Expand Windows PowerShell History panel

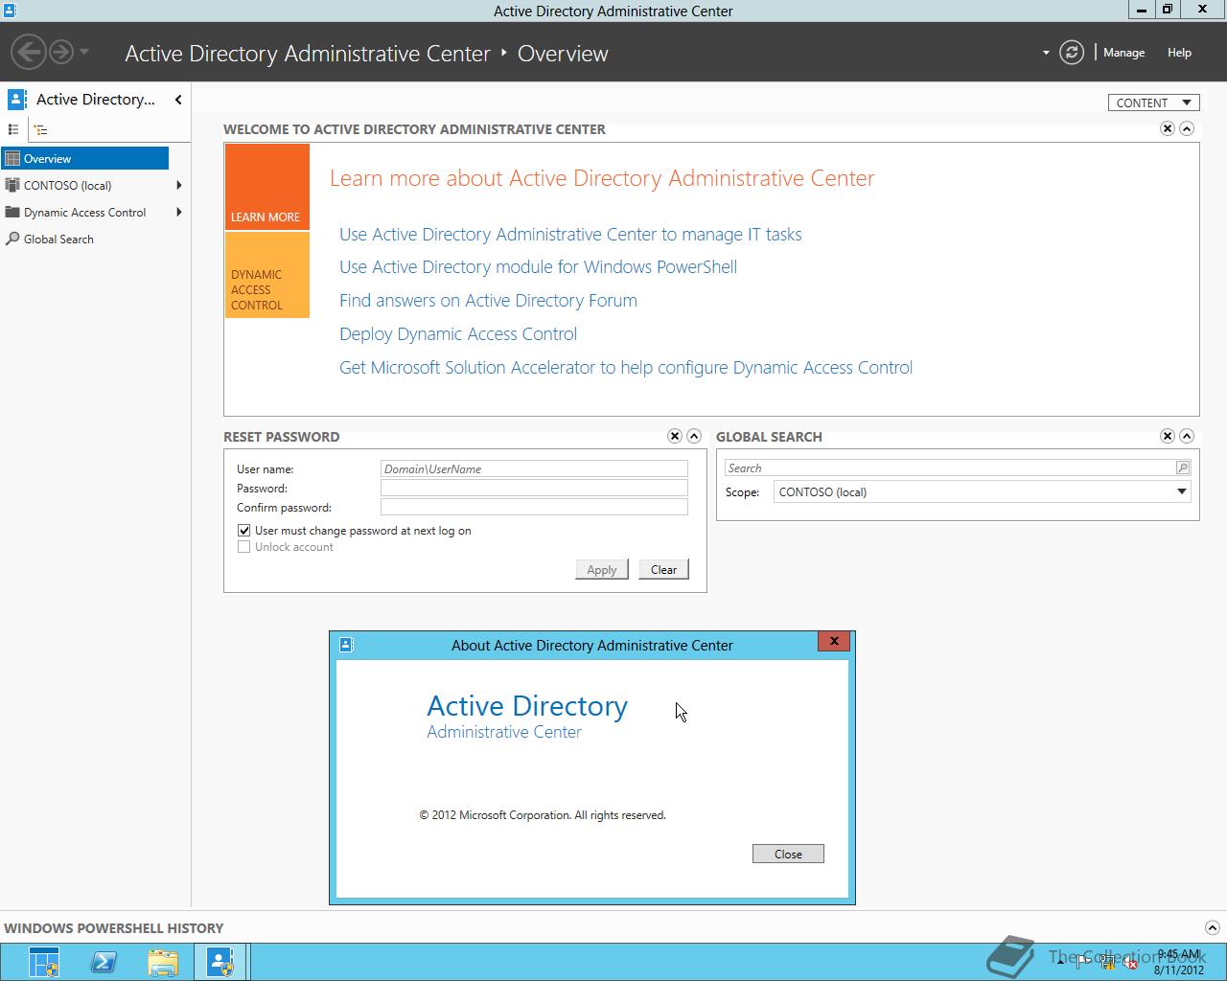coord(1212,927)
